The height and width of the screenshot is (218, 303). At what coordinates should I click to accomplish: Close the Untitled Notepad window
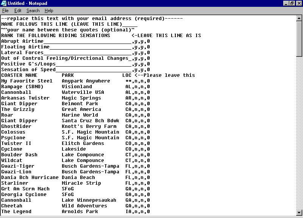298,3
